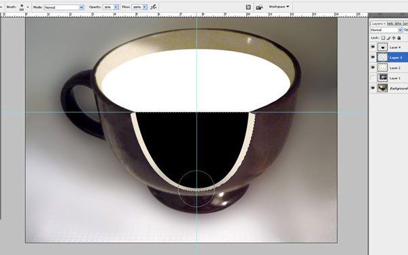Launch Bridge from the options bar icon

click(x=259, y=7)
